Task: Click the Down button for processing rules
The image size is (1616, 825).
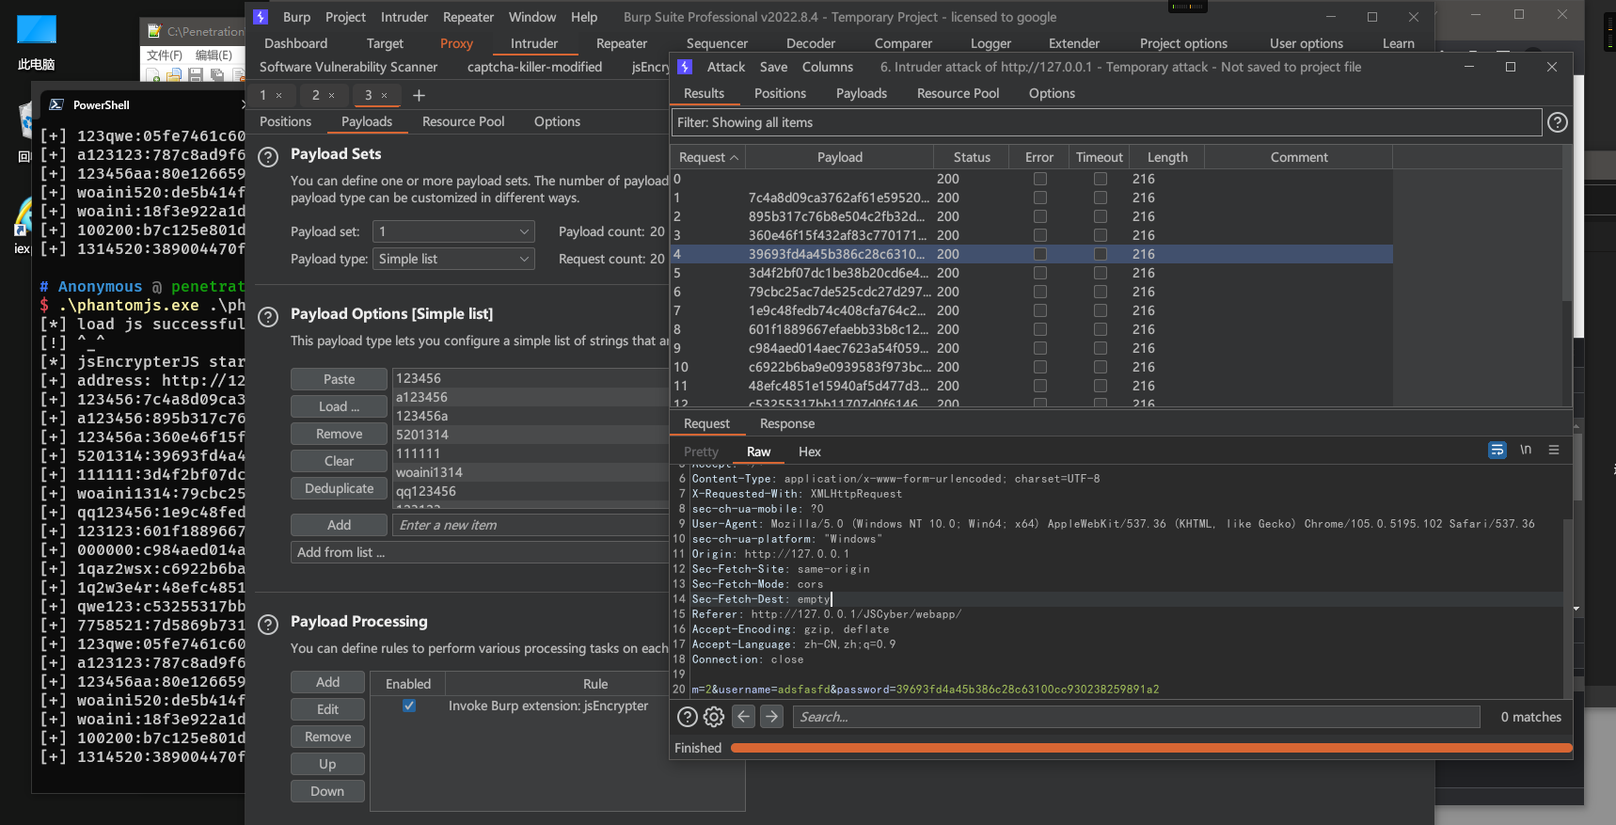Action: [327, 791]
